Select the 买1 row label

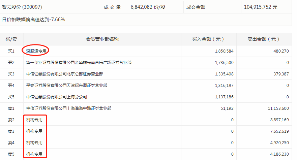coord(11,51)
